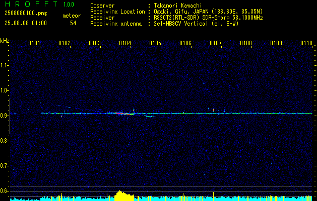Click the 1.0 kHz axis label
This screenshot has width=317, height=201.
click(x=4, y=90)
